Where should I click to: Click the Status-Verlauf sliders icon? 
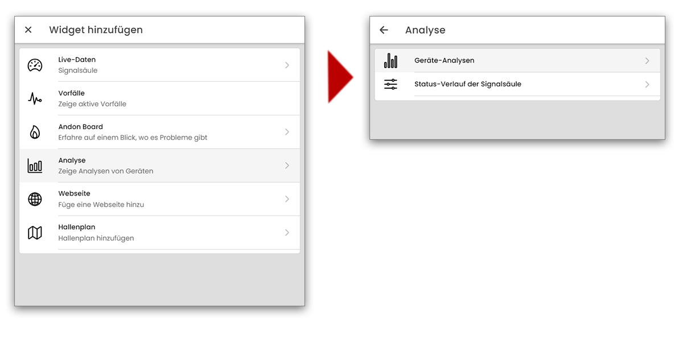(x=391, y=85)
